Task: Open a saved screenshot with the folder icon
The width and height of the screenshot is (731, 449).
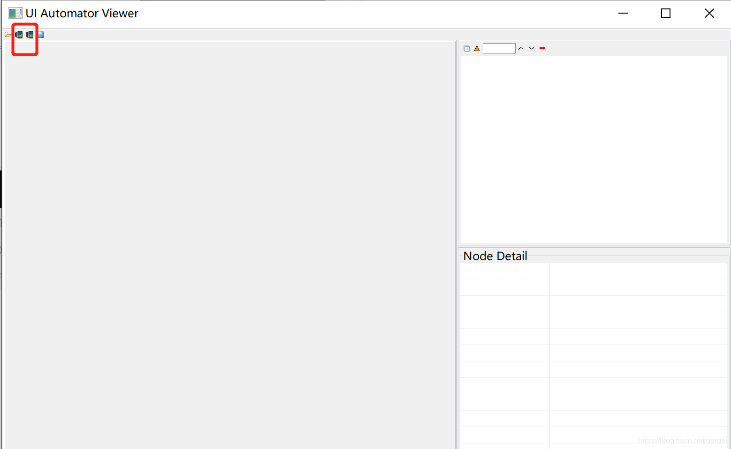Action: [x=8, y=35]
